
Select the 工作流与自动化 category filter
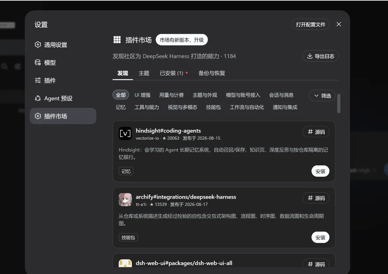pyautogui.click(x=247, y=107)
